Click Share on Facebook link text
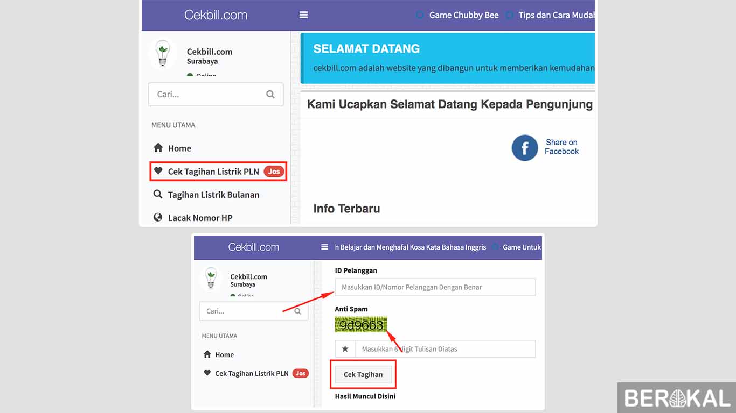Screen dimensions: 736x413 click(x=561, y=147)
